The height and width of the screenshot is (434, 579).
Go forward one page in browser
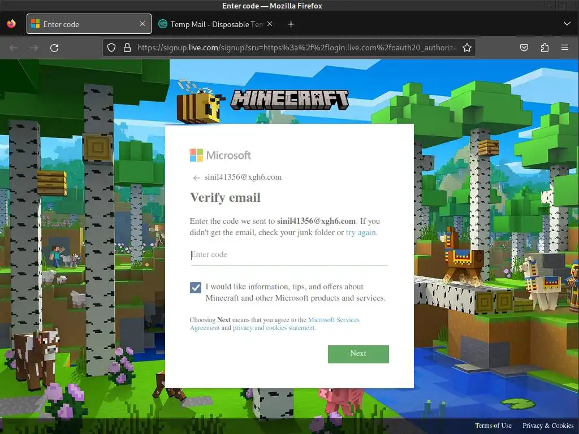click(x=34, y=48)
